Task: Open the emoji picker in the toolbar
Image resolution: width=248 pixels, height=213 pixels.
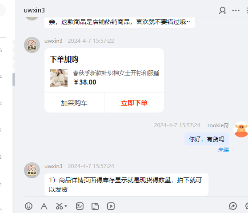Action: click(x=28, y=206)
